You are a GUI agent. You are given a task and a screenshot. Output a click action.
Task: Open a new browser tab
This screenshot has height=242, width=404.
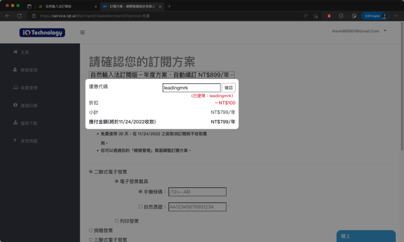tap(169, 6)
